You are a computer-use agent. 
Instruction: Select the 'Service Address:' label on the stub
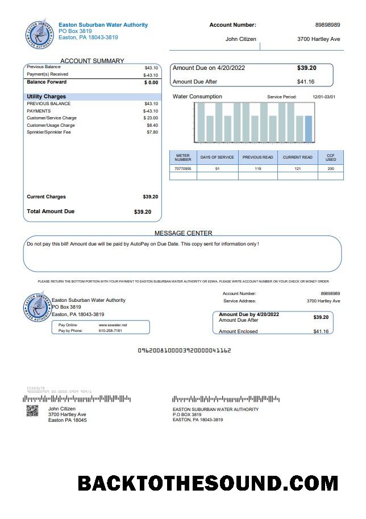click(x=240, y=301)
